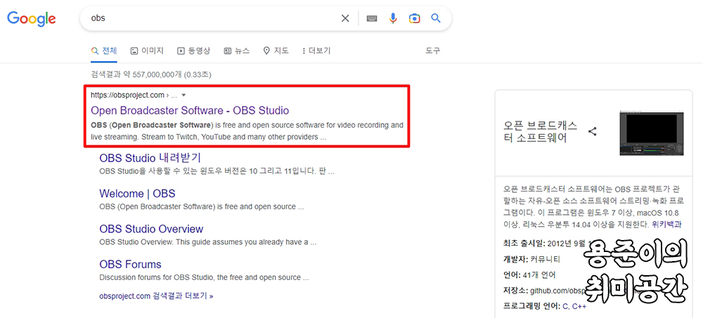Open the 위키백과 link in knowledge panel
Viewport: 703px width, 318px height.
click(x=666, y=225)
